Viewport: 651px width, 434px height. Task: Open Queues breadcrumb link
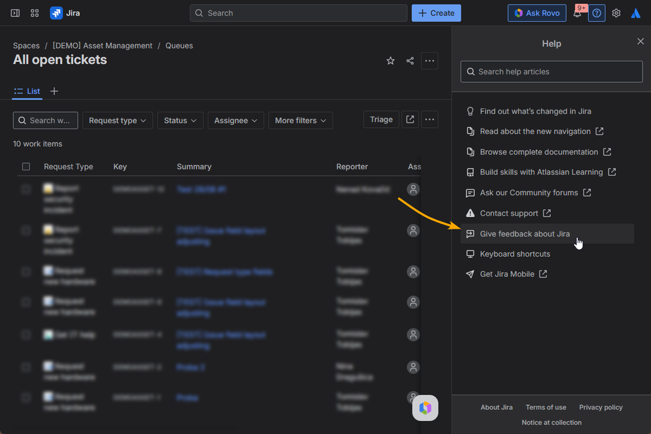point(179,46)
